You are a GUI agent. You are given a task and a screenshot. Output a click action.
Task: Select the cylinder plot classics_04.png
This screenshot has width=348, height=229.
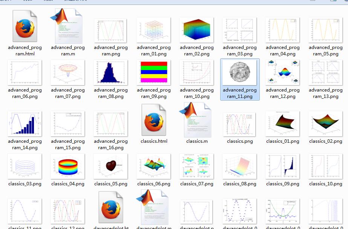(67, 166)
